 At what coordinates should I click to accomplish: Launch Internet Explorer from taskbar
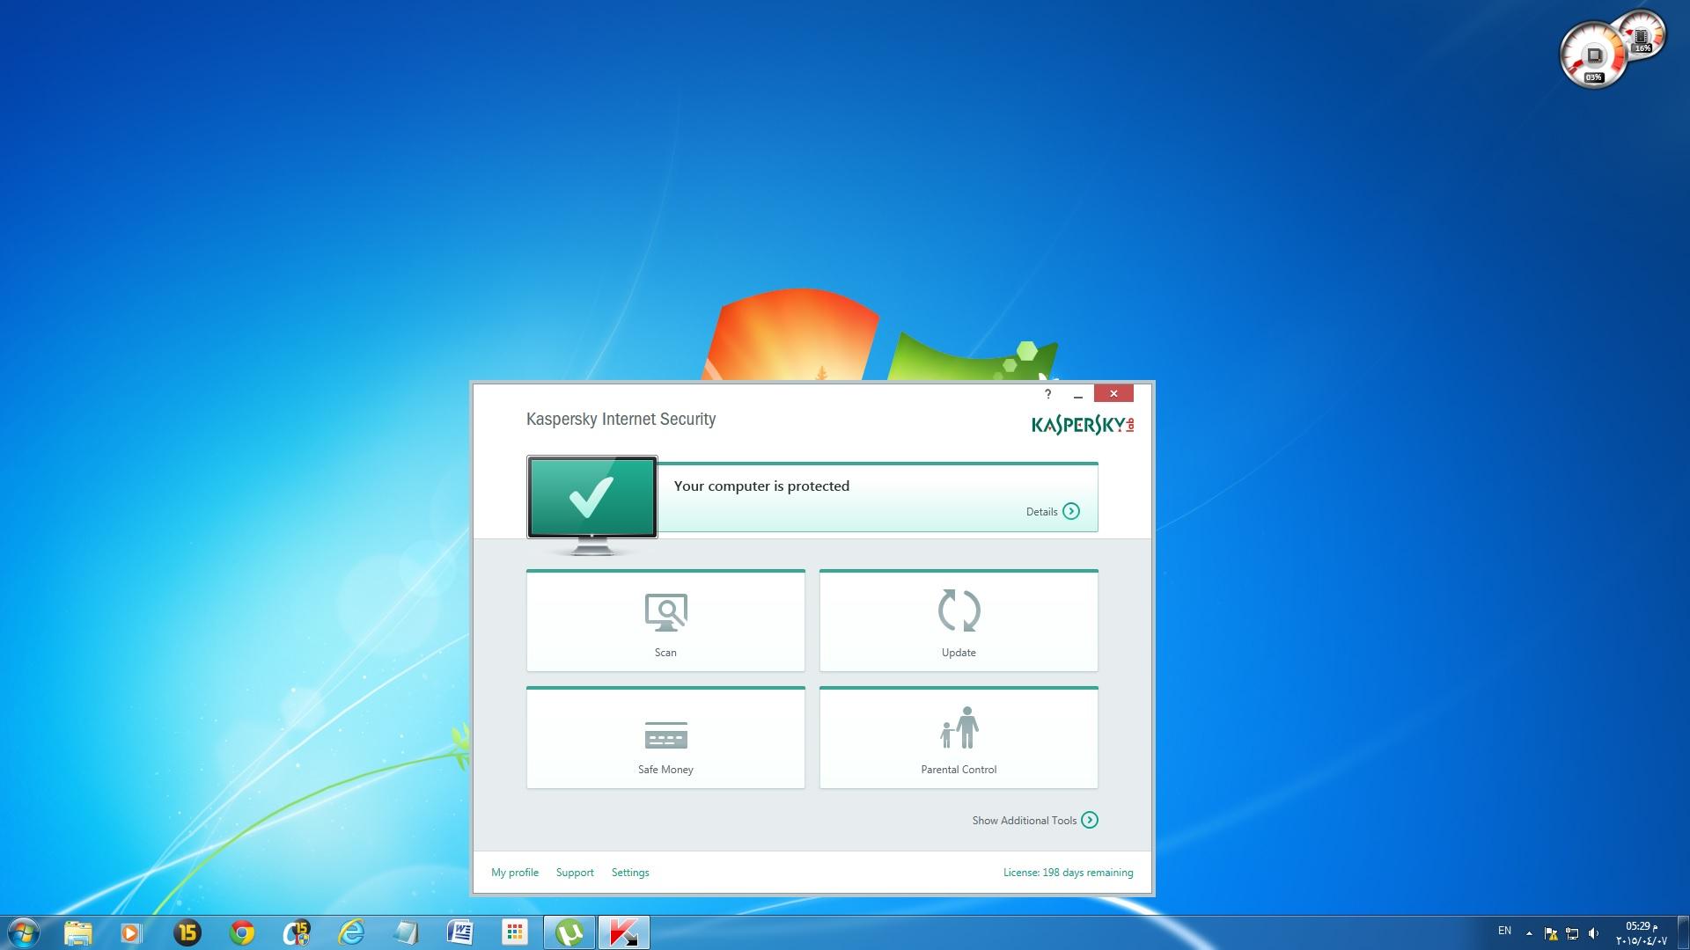coord(351,932)
